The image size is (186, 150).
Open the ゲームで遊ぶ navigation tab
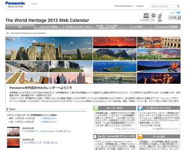137,27
